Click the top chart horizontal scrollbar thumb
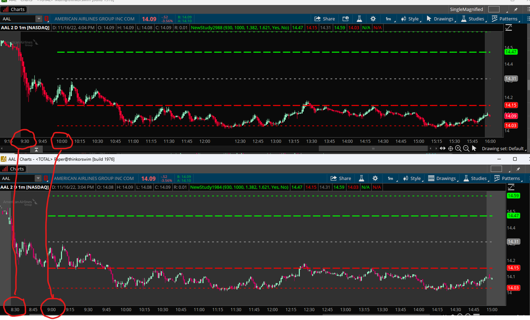530x320 pixels. 373,148
